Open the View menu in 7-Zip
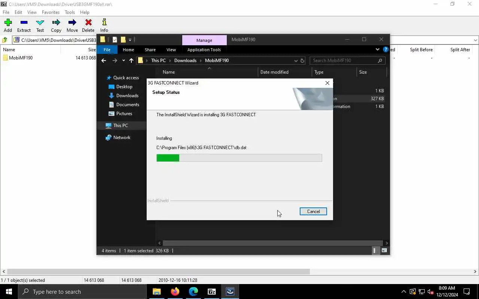Screen dimensions: 479x299 [32, 12]
